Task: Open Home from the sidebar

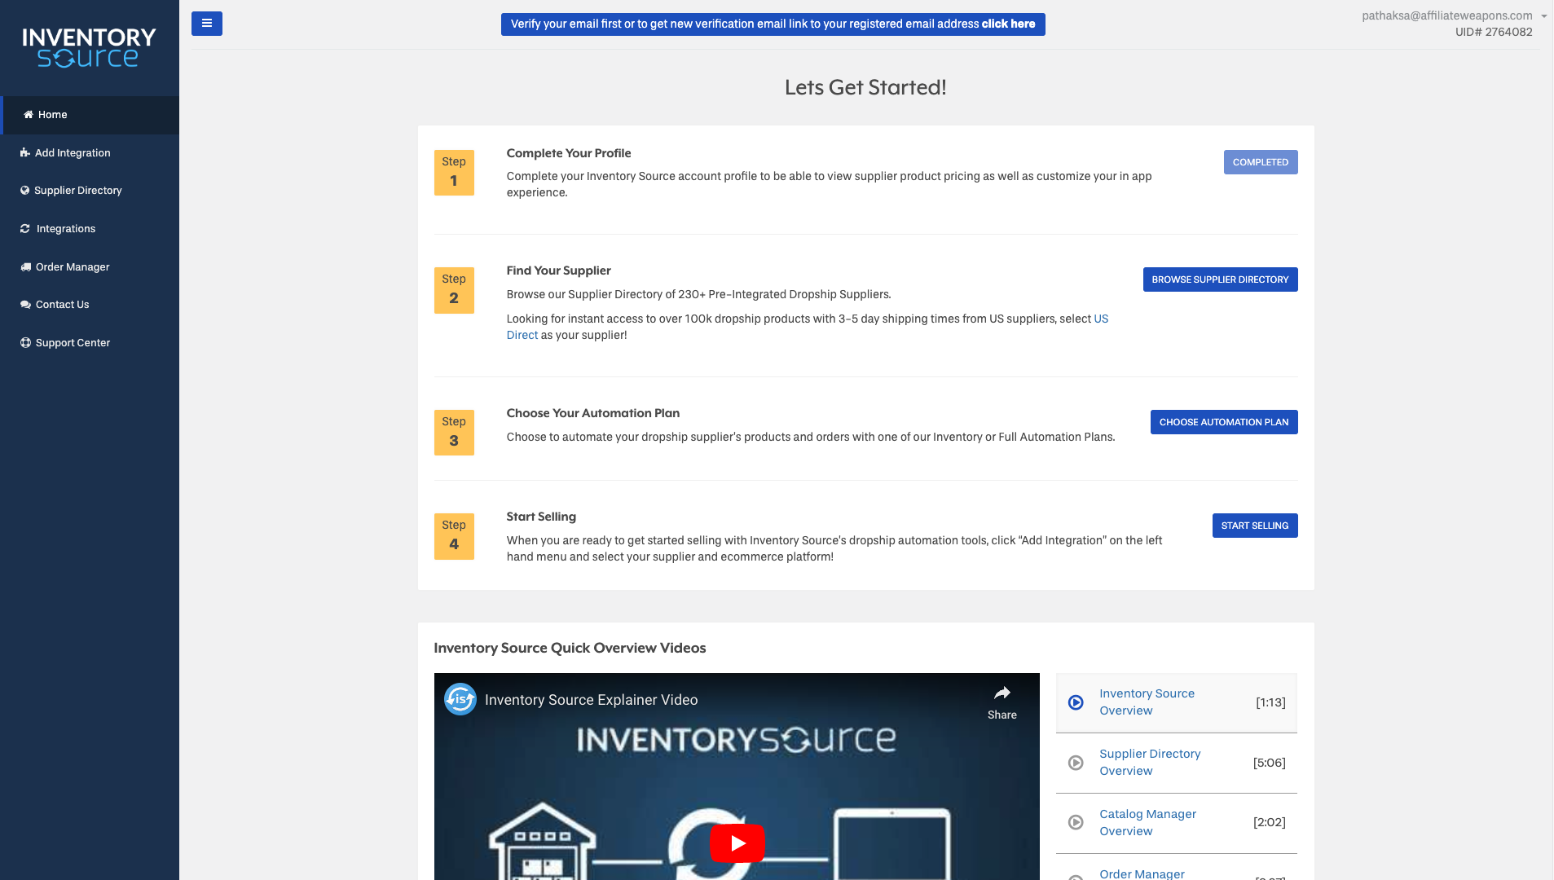Action: (x=52, y=115)
